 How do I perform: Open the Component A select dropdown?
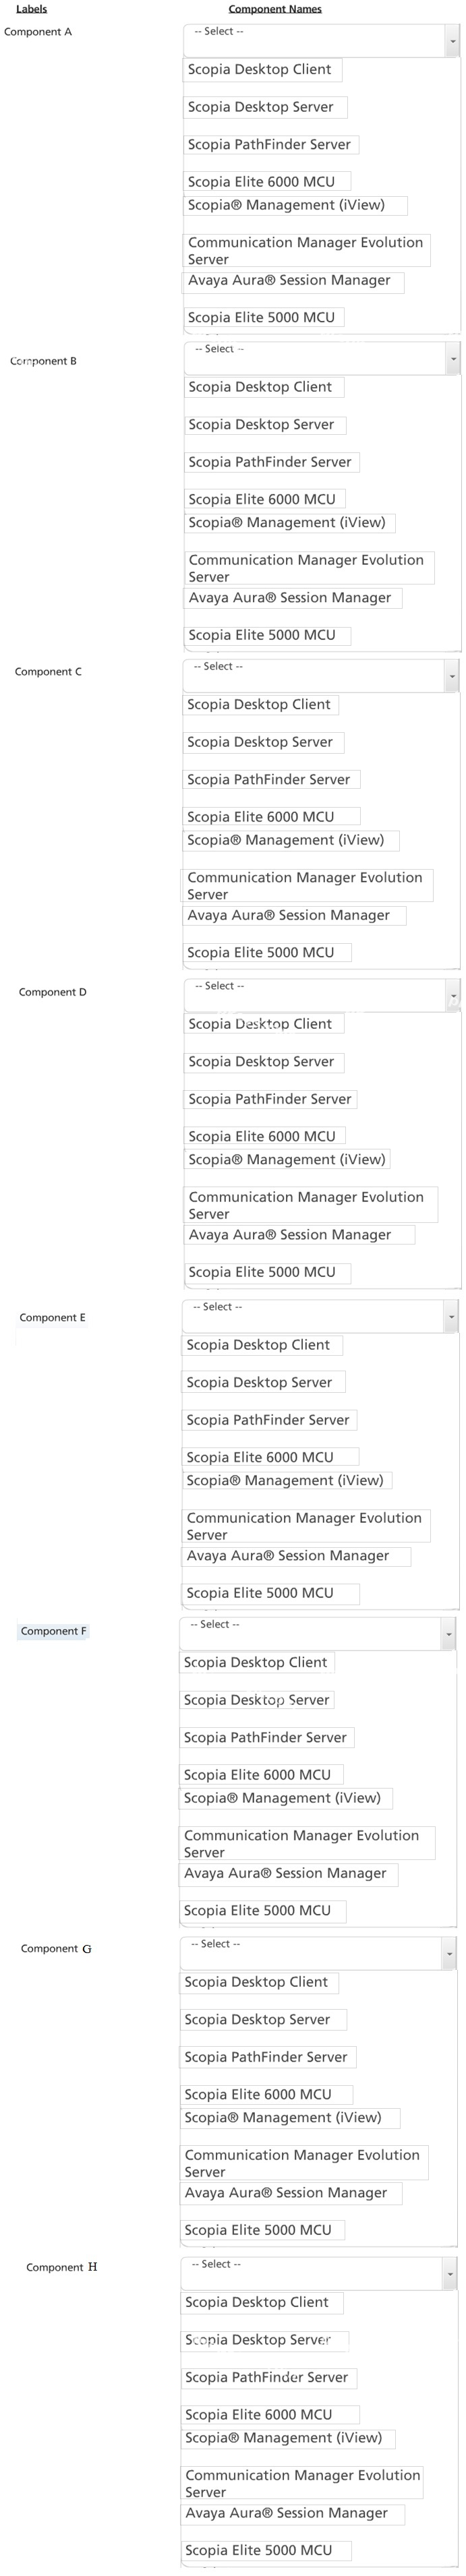tap(321, 39)
